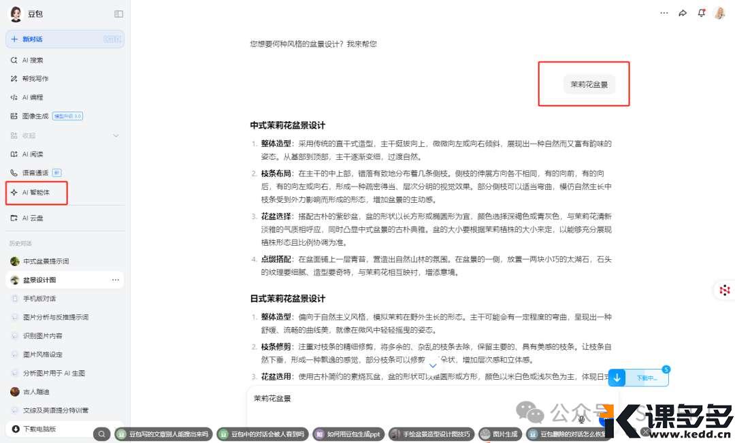Click the scroll-down chevron above the input
This screenshot has height=443, width=735.
click(x=433, y=365)
